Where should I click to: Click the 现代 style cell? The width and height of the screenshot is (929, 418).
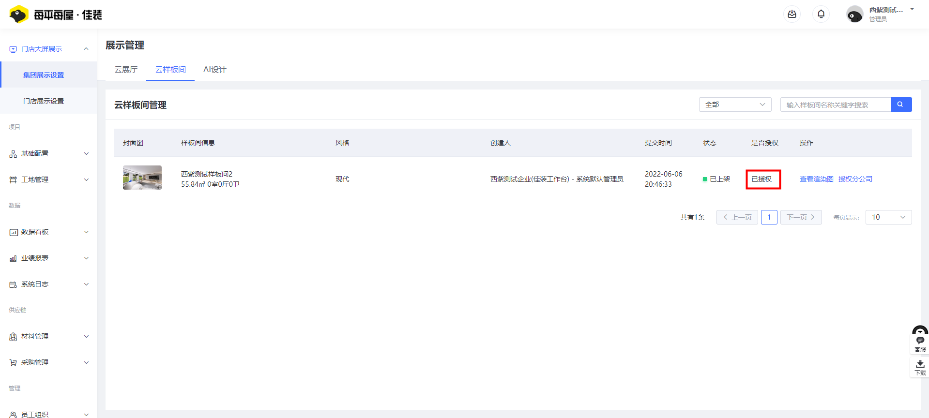click(342, 179)
